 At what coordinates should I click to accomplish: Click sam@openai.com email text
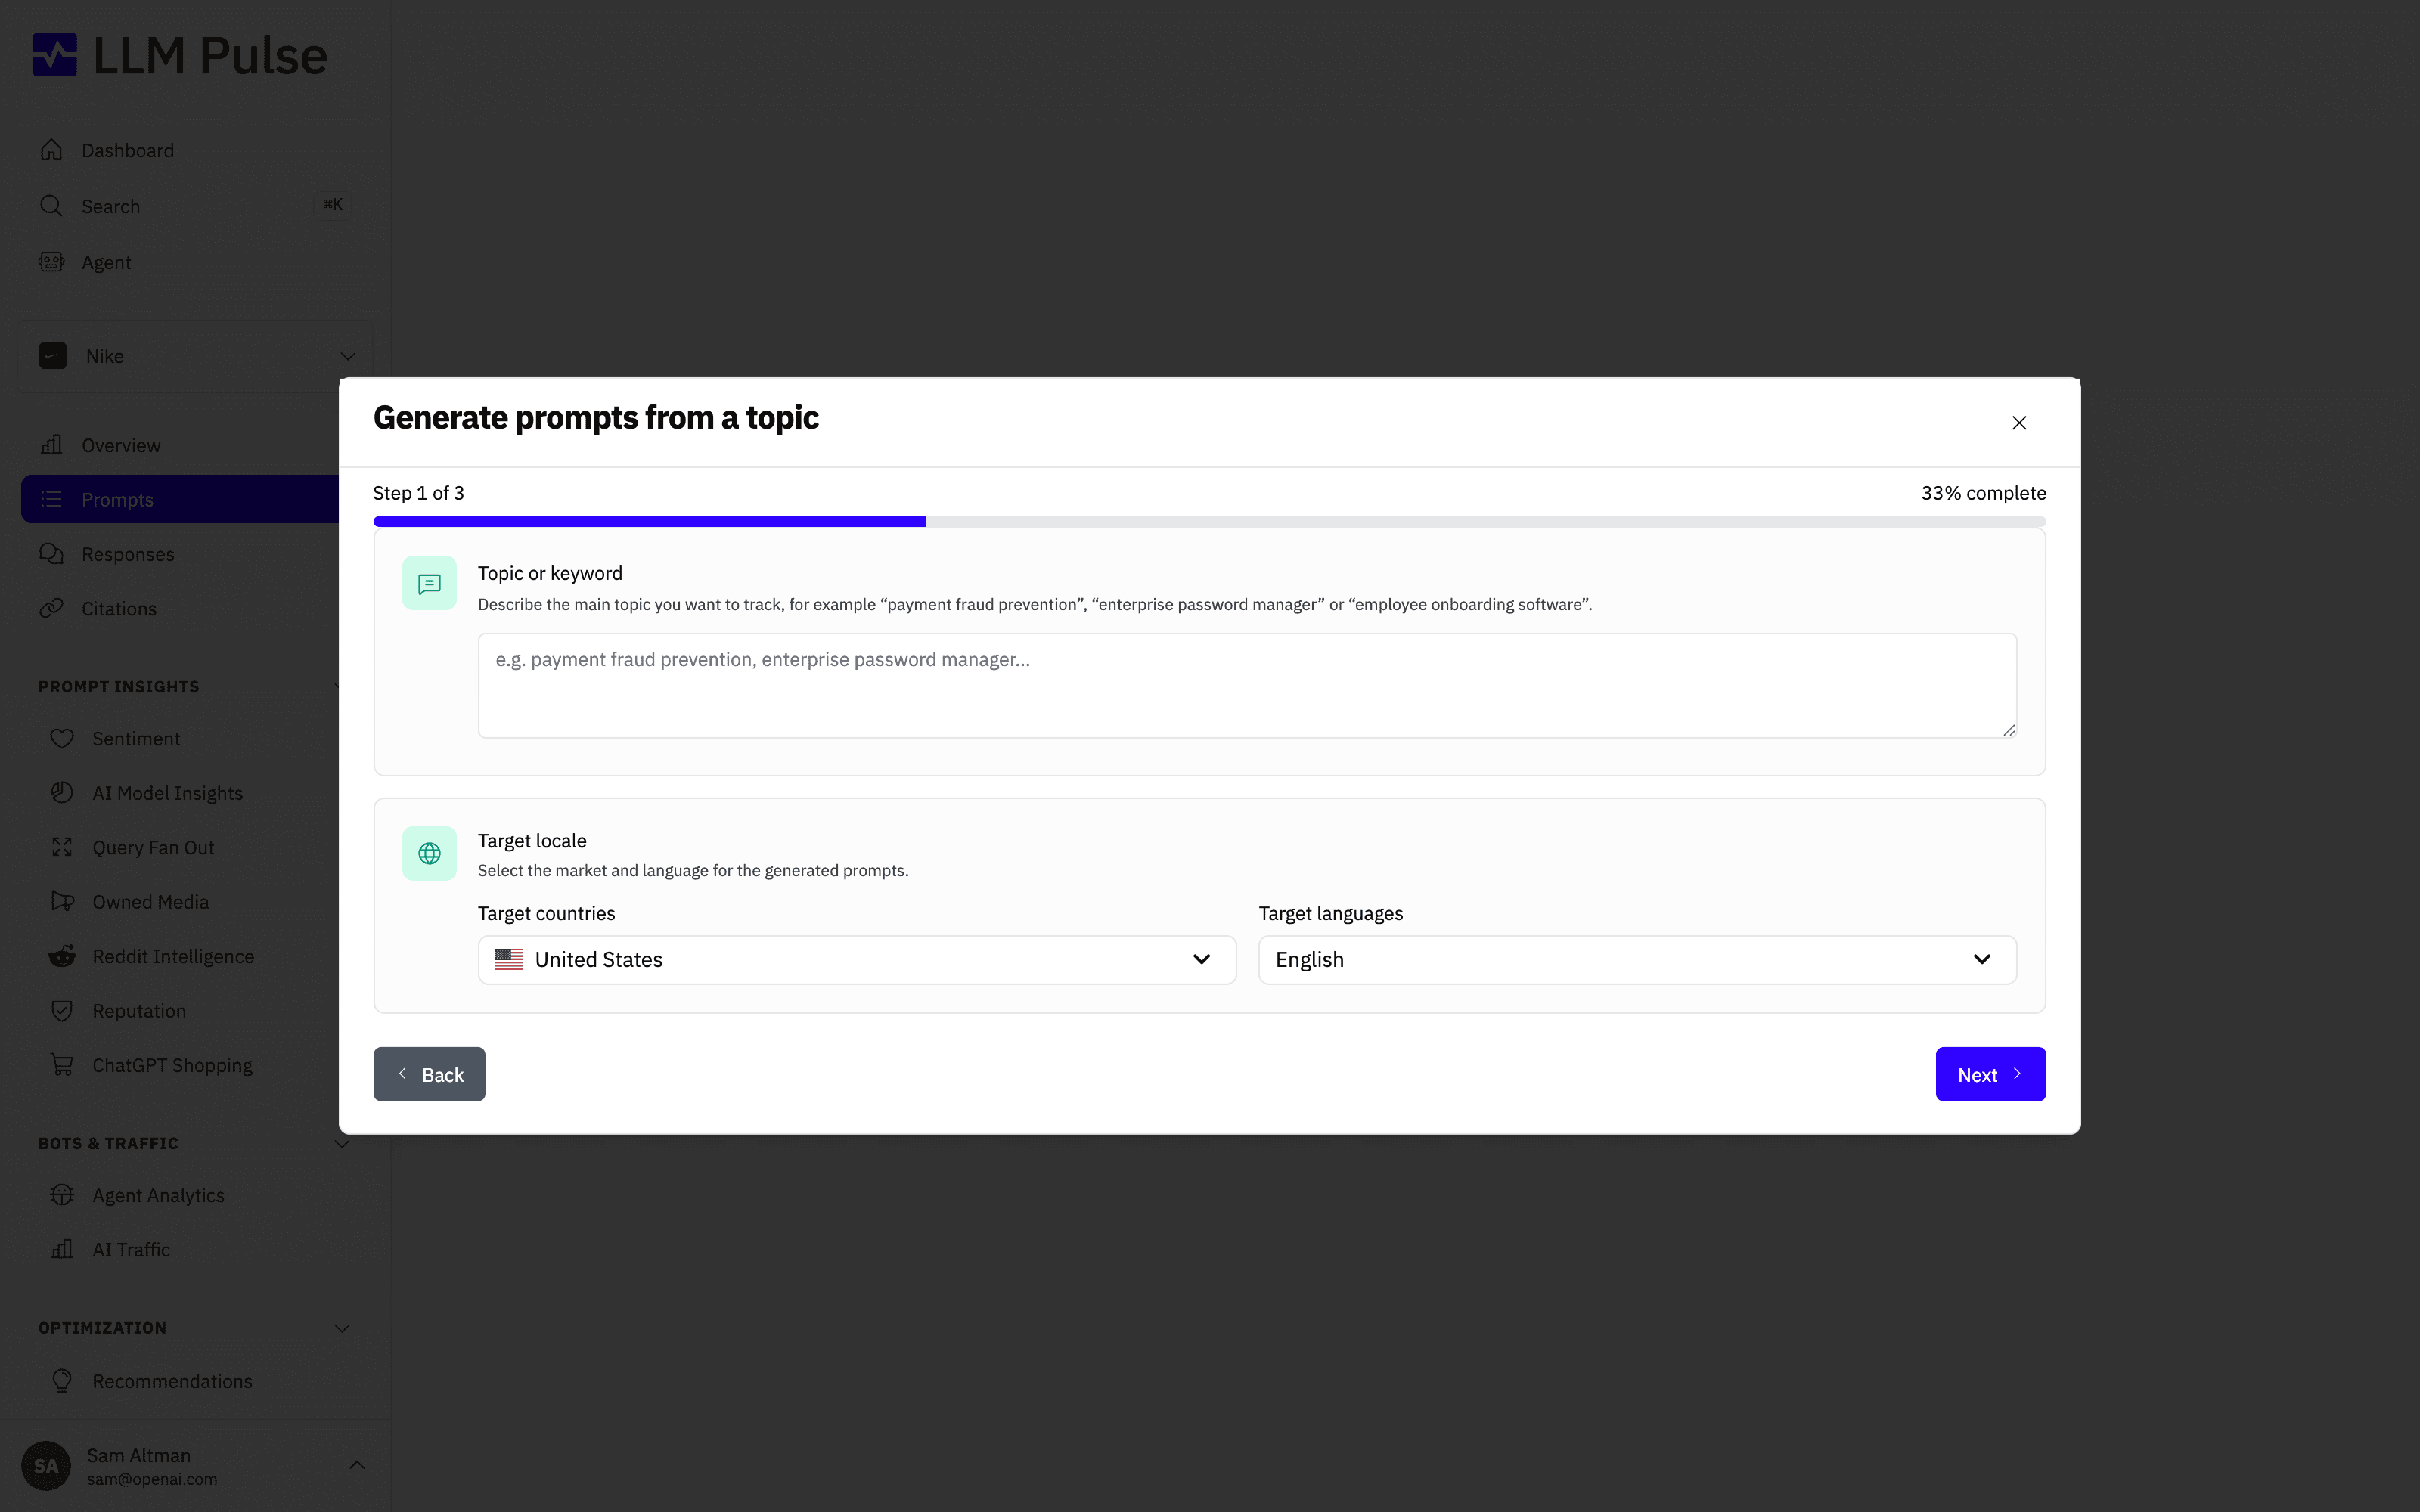(152, 1480)
